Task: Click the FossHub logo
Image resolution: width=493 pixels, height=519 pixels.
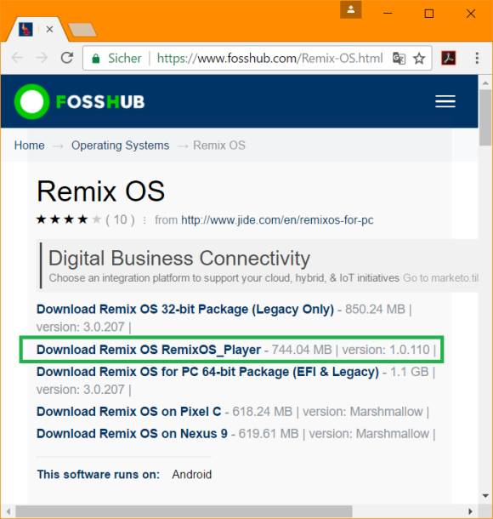Action: [x=79, y=101]
